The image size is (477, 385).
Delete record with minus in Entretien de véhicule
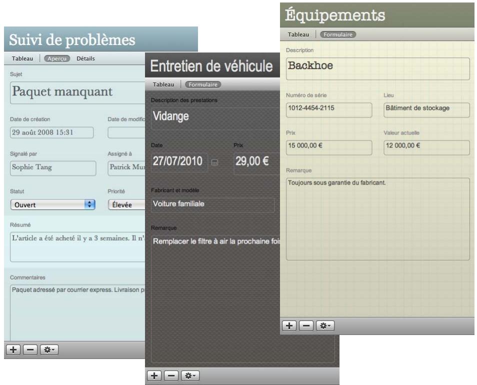(x=171, y=376)
